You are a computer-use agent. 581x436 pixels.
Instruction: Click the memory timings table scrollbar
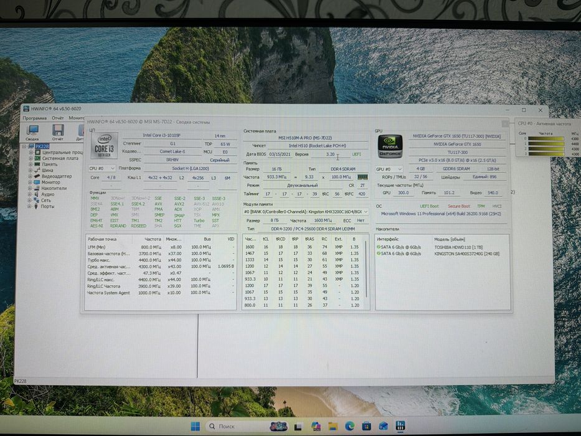[x=366, y=269]
